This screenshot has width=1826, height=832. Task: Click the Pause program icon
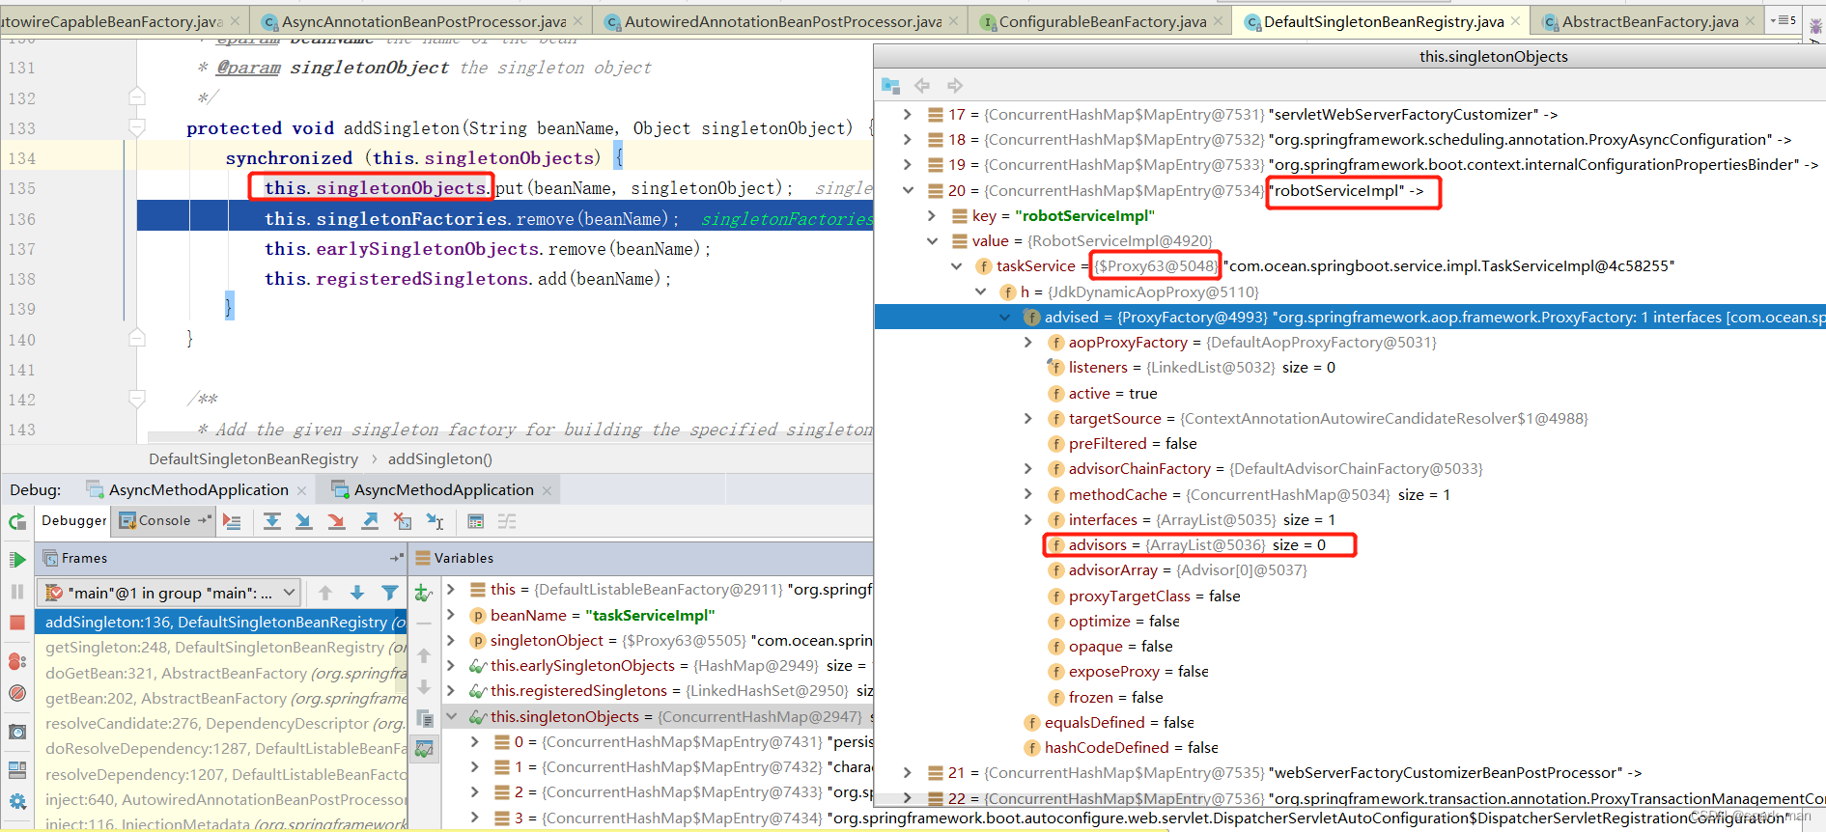17,591
